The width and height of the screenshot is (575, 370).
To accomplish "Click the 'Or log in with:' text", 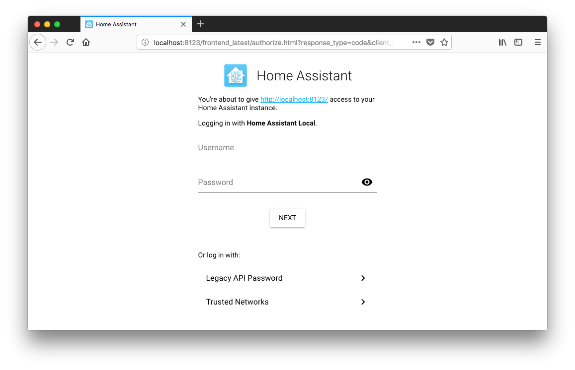I will (x=219, y=255).
